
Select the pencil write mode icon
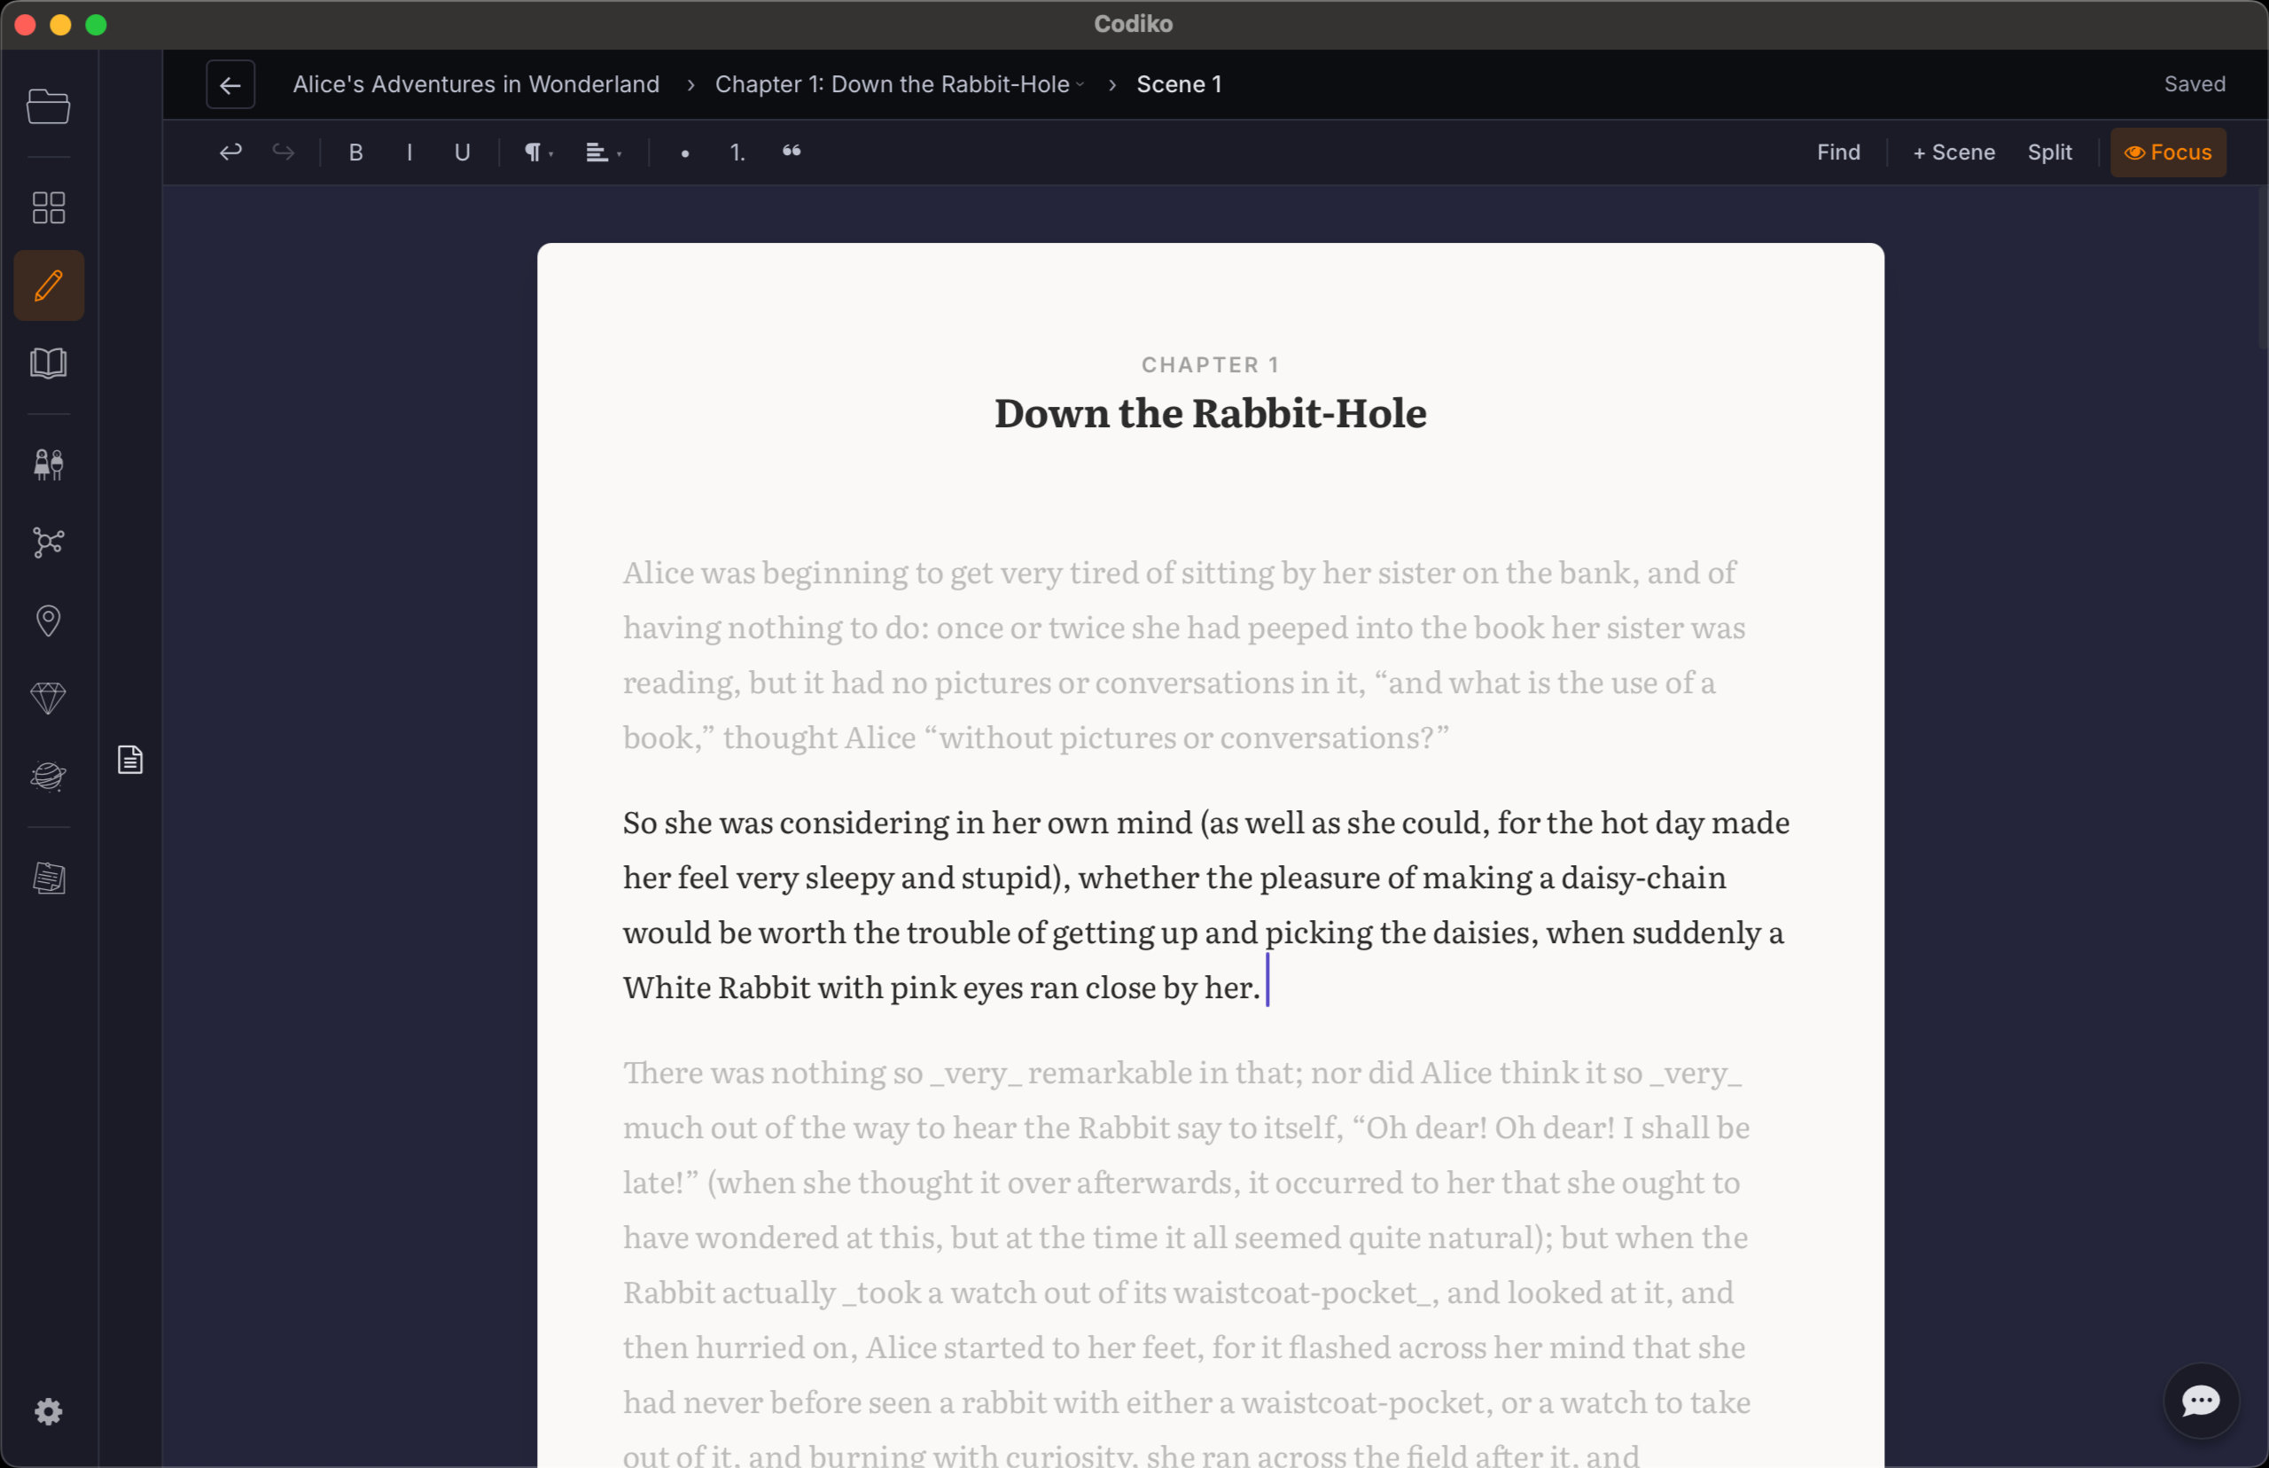pyautogui.click(x=49, y=286)
